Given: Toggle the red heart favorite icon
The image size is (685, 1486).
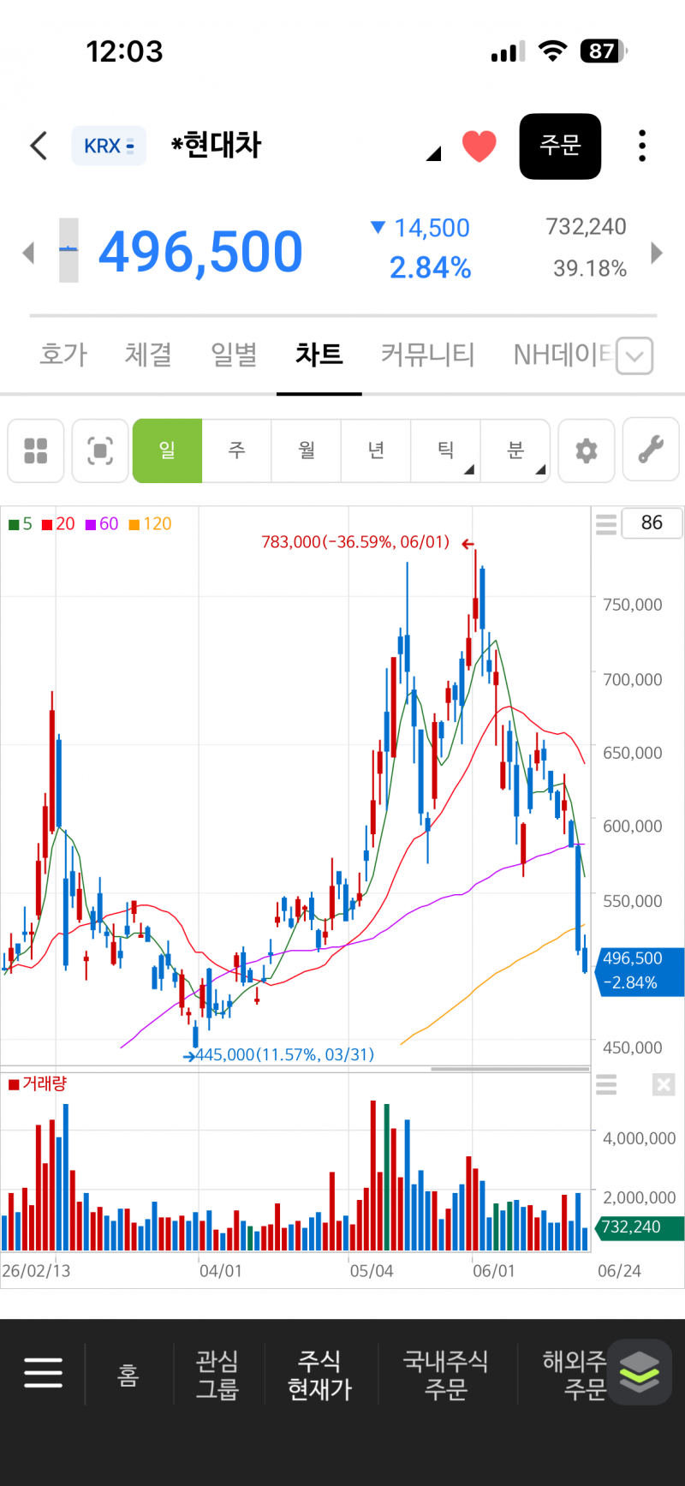Looking at the screenshot, I should click(479, 146).
